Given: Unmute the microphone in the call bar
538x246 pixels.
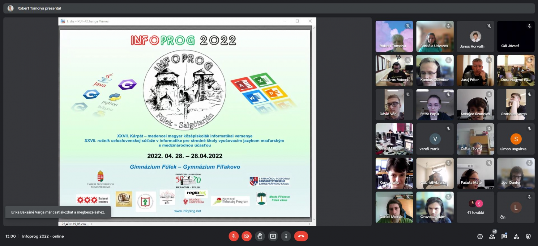Looking at the screenshot, I should (x=234, y=236).
